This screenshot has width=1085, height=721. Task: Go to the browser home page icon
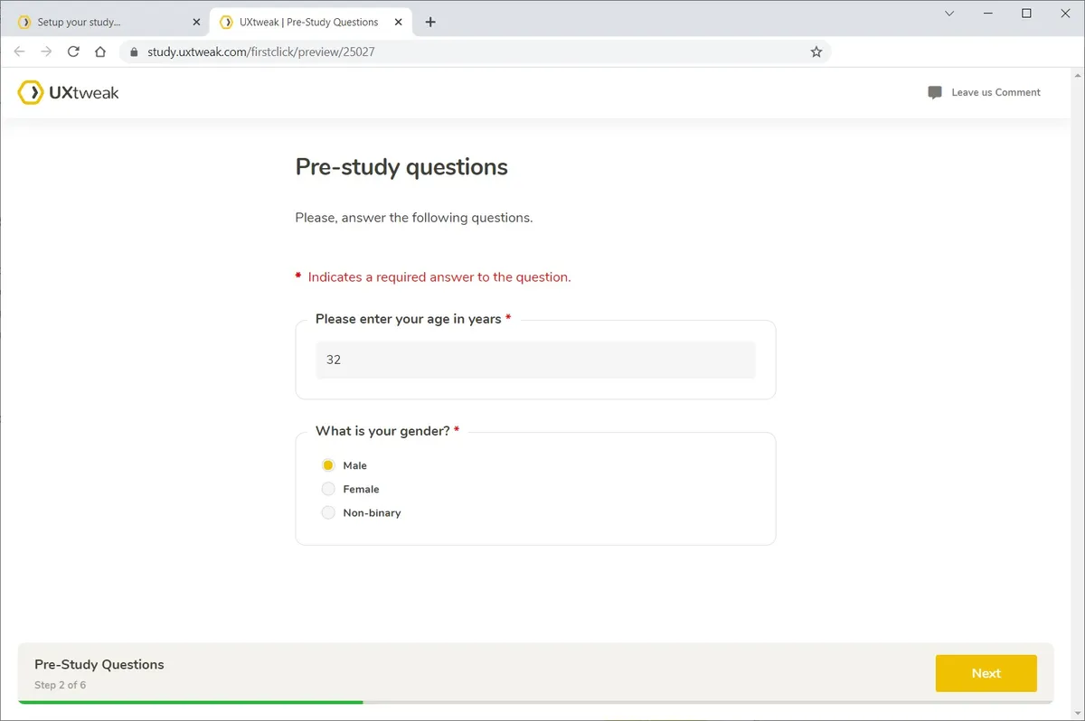tap(100, 51)
